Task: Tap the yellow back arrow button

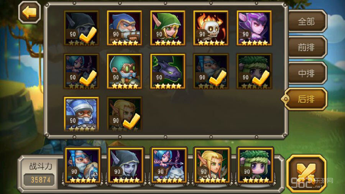Action: click(x=30, y=12)
